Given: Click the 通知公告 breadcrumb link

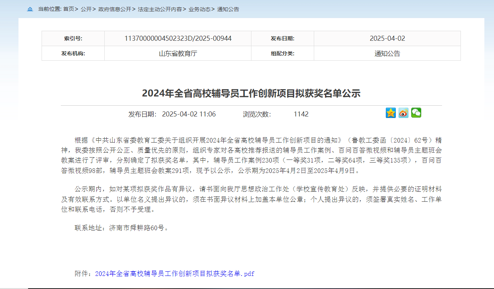Looking at the screenshot, I should click(x=228, y=9).
